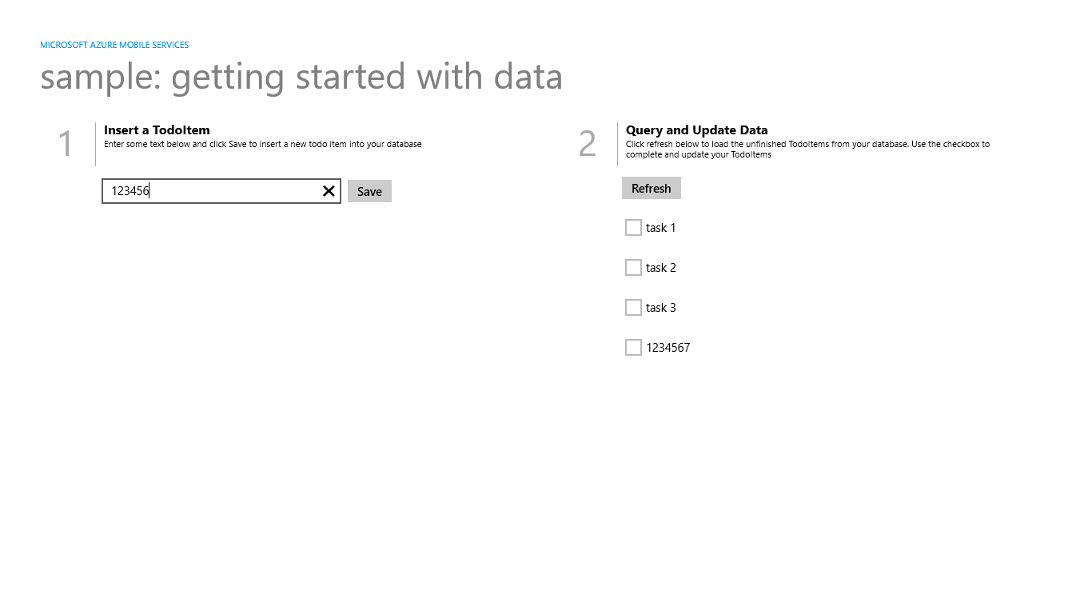Click the 'Click refresh below to load' description
The height and width of the screenshot is (614, 1092).
(807, 150)
